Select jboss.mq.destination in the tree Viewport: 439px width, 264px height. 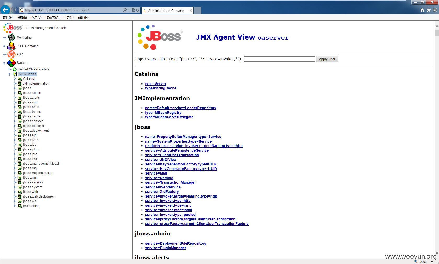[x=38, y=173]
